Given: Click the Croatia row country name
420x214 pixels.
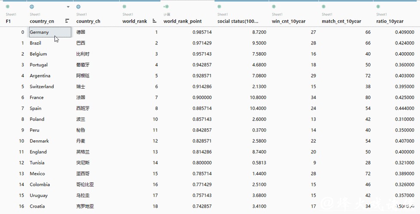Looking at the screenshot, I should pyautogui.click(x=37, y=206).
